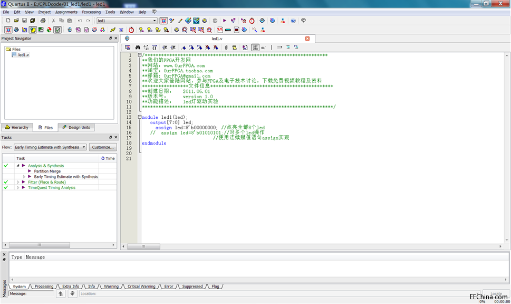
Task: Switch to the Hierarchy tab
Action: 16,127
